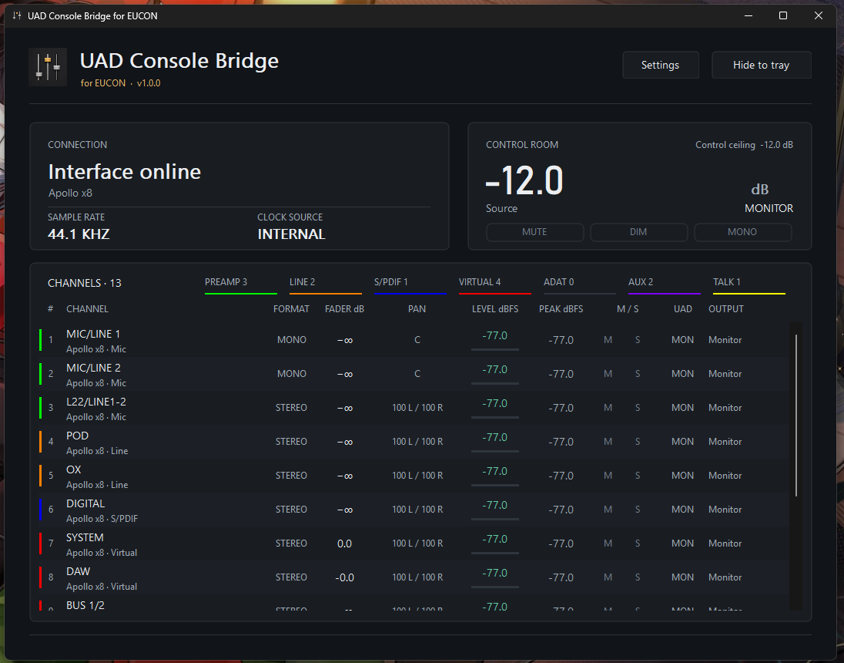844x663 pixels.
Task: Toggle the control room MUTE button
Action: (x=534, y=232)
